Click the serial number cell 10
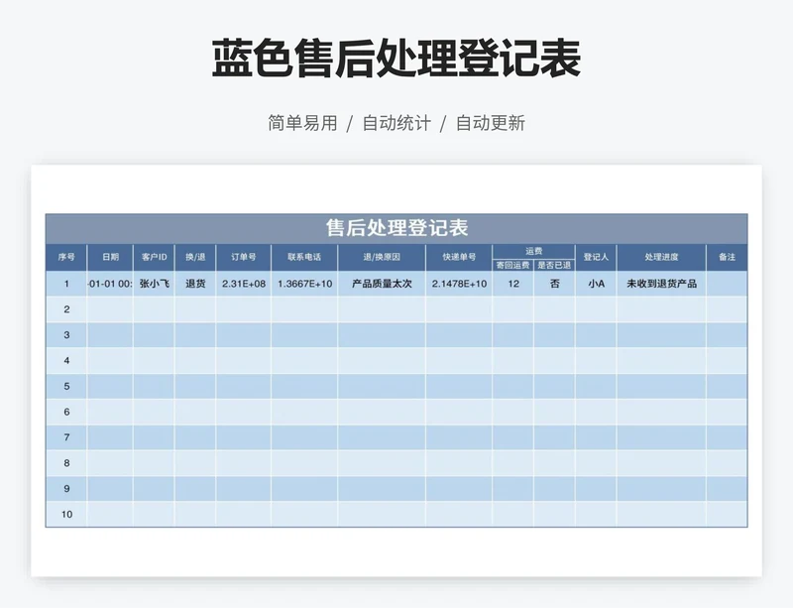The width and height of the screenshot is (793, 608). coord(66,515)
